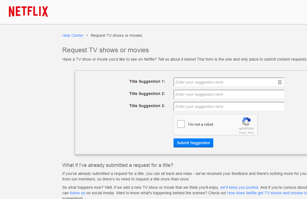Click the "Title Suggestion 1:" label
Image resolution: width=307 pixels, height=199 pixels.
tap(147, 81)
